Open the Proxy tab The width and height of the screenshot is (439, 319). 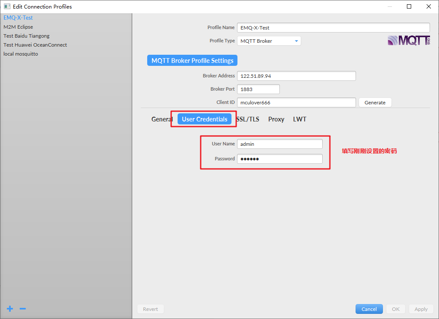276,119
